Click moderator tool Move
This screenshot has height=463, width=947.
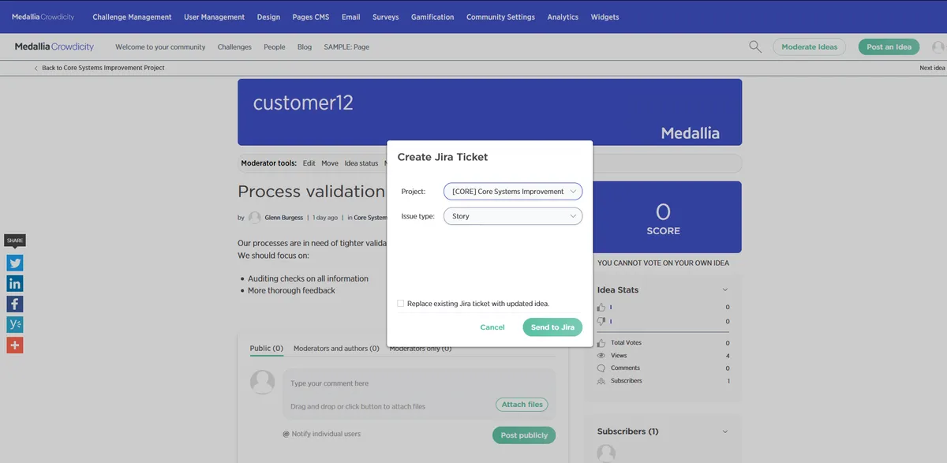[330, 163]
